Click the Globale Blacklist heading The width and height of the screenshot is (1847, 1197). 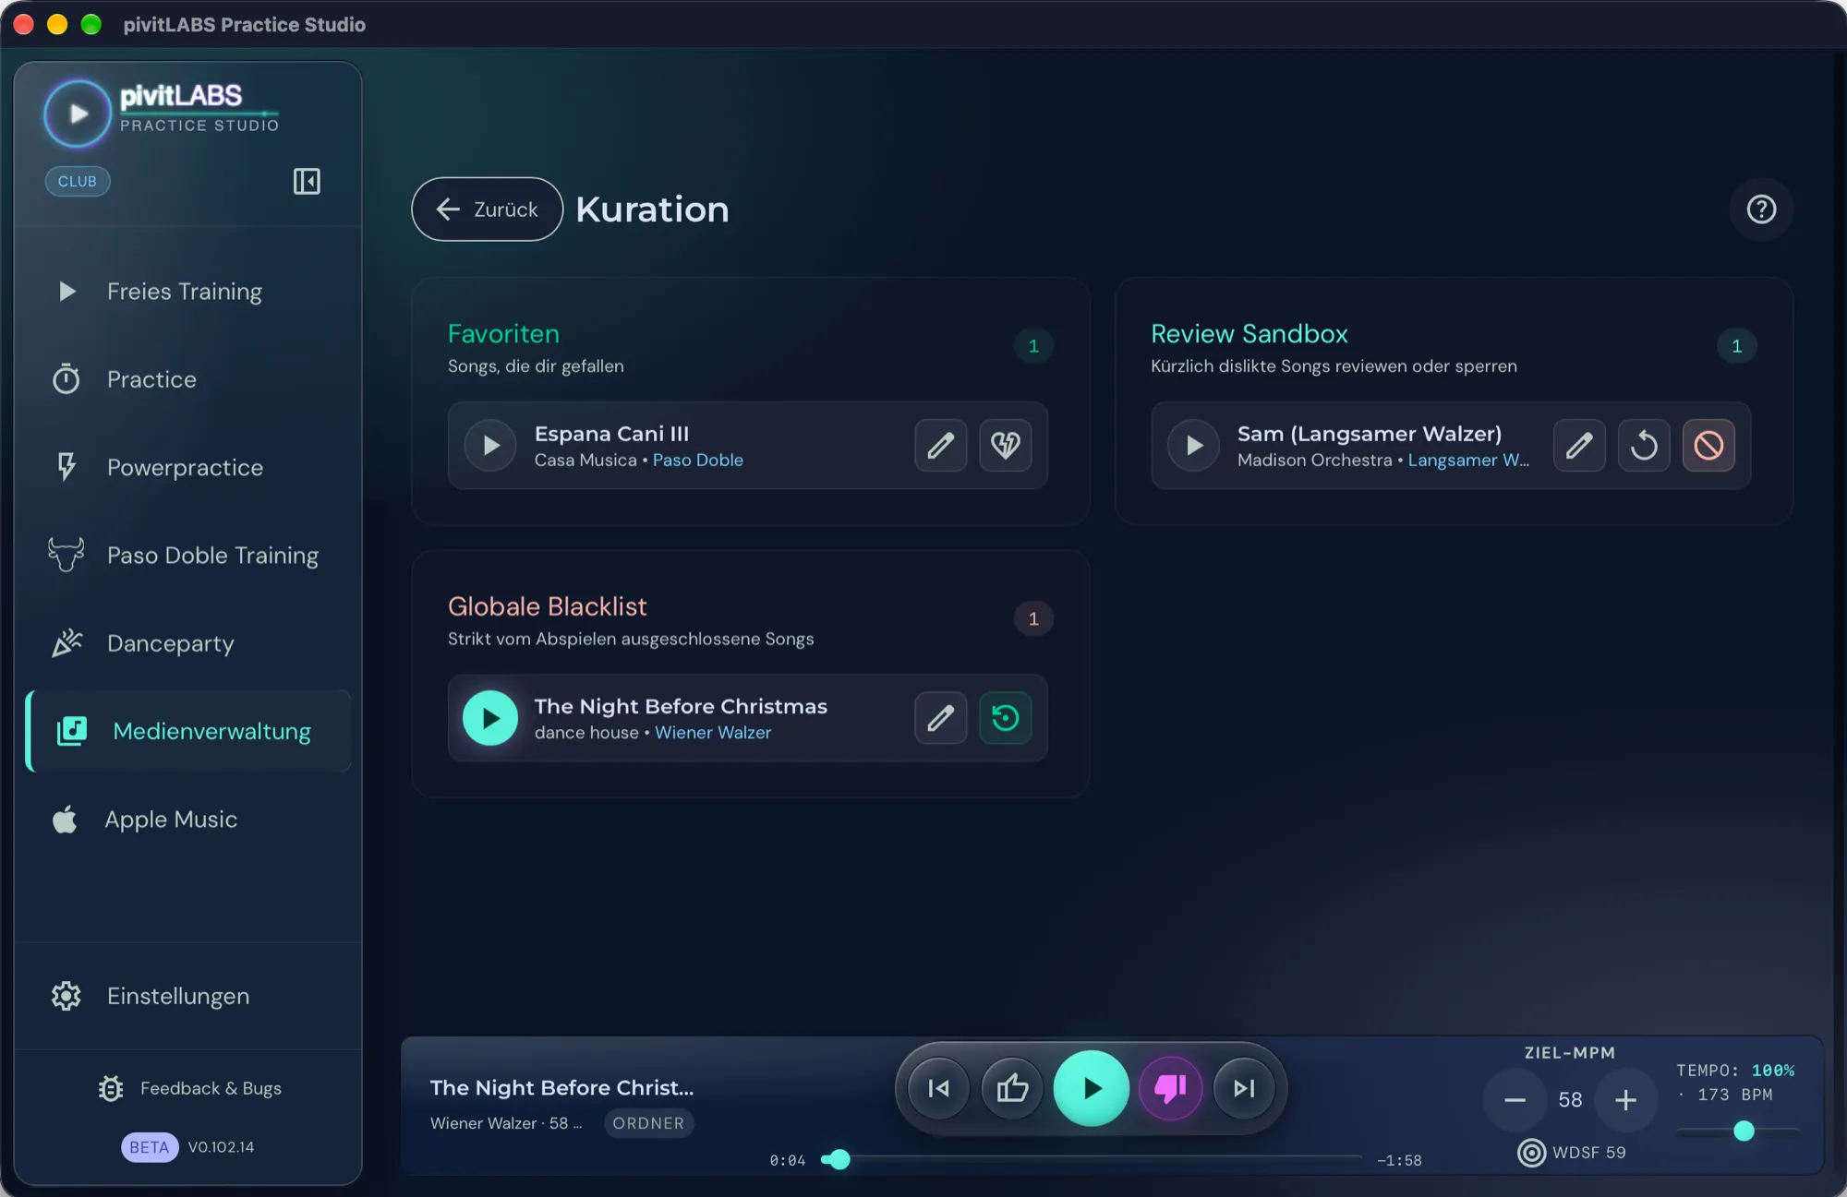(547, 606)
